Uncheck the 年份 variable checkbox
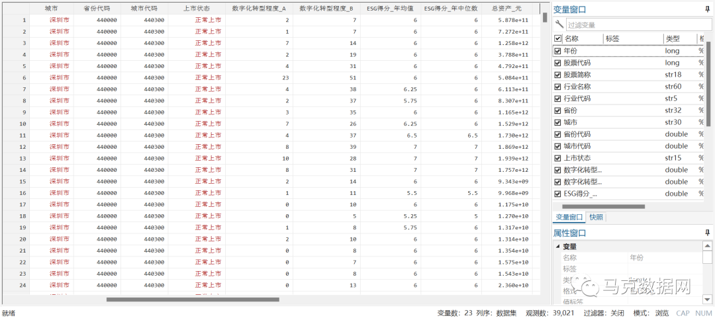715x318 pixels. pos(557,51)
